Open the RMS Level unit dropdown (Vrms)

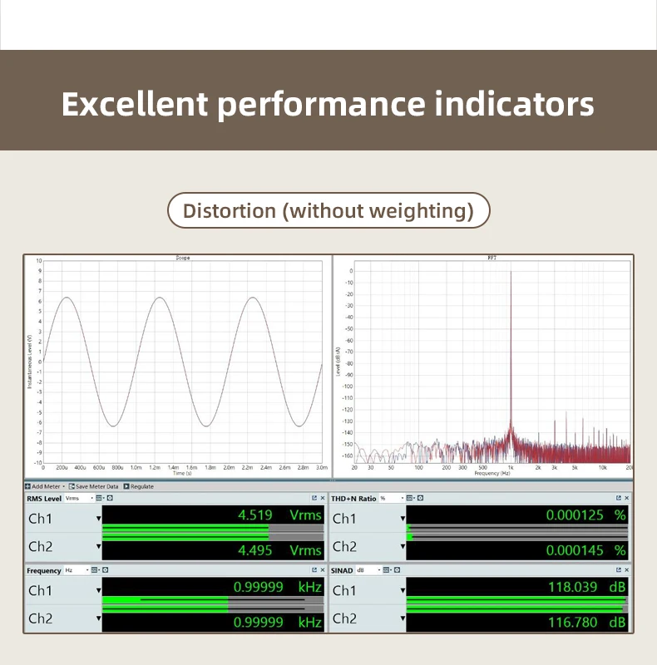[79, 498]
